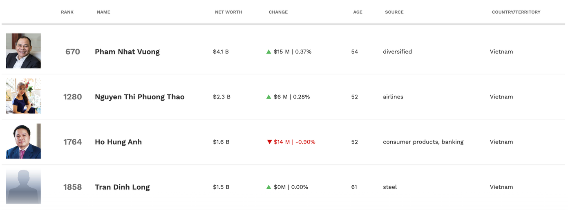568x213 pixels.
Task: Click red down arrow beside $14 M
Action: [x=269, y=142]
